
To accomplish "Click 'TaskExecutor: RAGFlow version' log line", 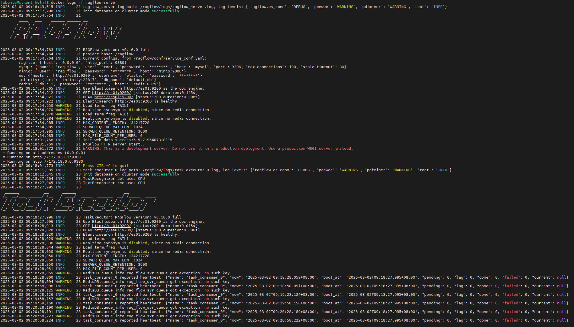I will coord(132,217).
